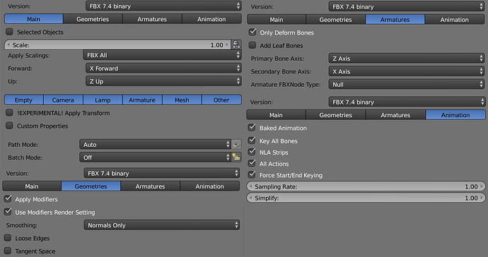
Task: Enable the Loose Edges checkbox
Action: tap(8, 238)
